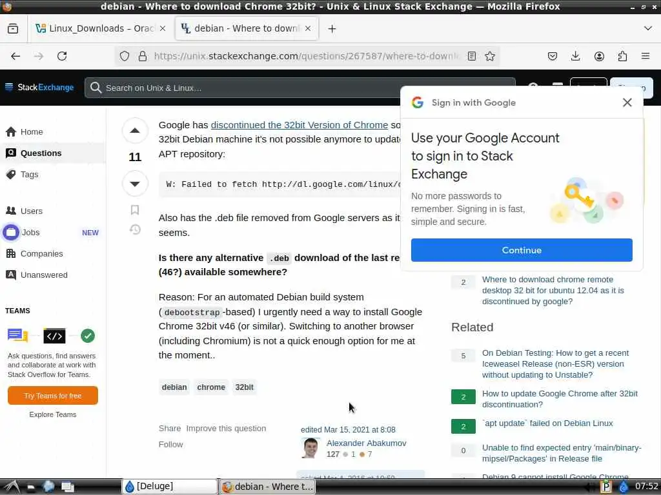Open the StackExchange sites hamburger menu
Screen dimensions: 661x495
(x=9, y=87)
